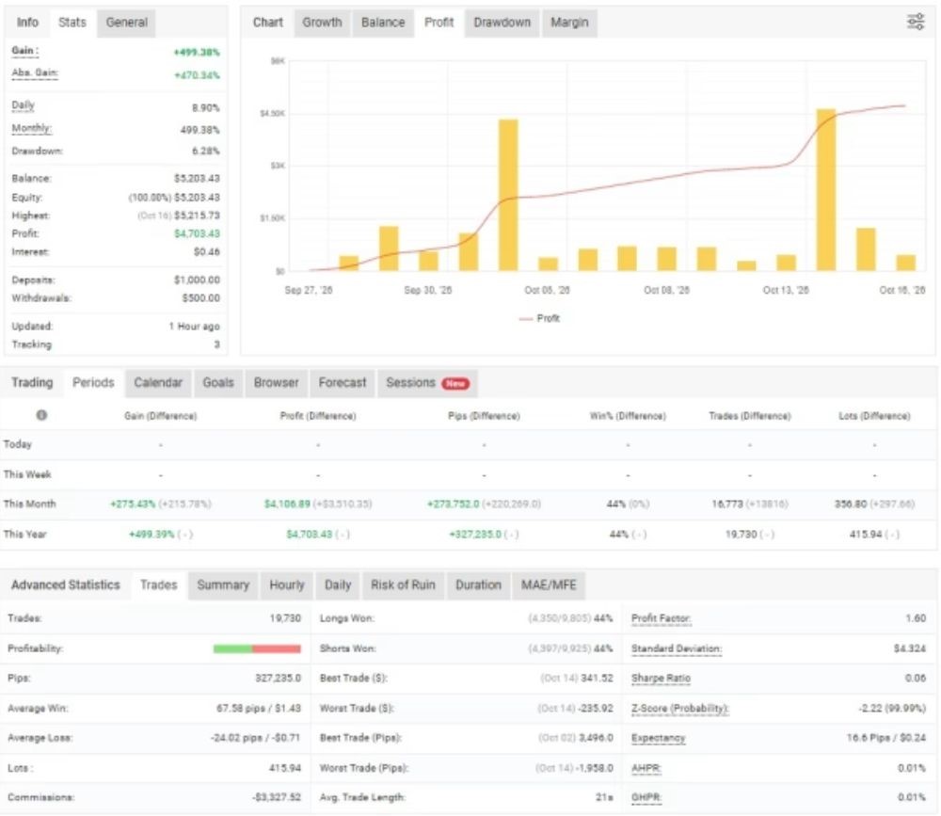The width and height of the screenshot is (941, 816).
Task: Click the Abs. Gain label link
Action: [35, 73]
